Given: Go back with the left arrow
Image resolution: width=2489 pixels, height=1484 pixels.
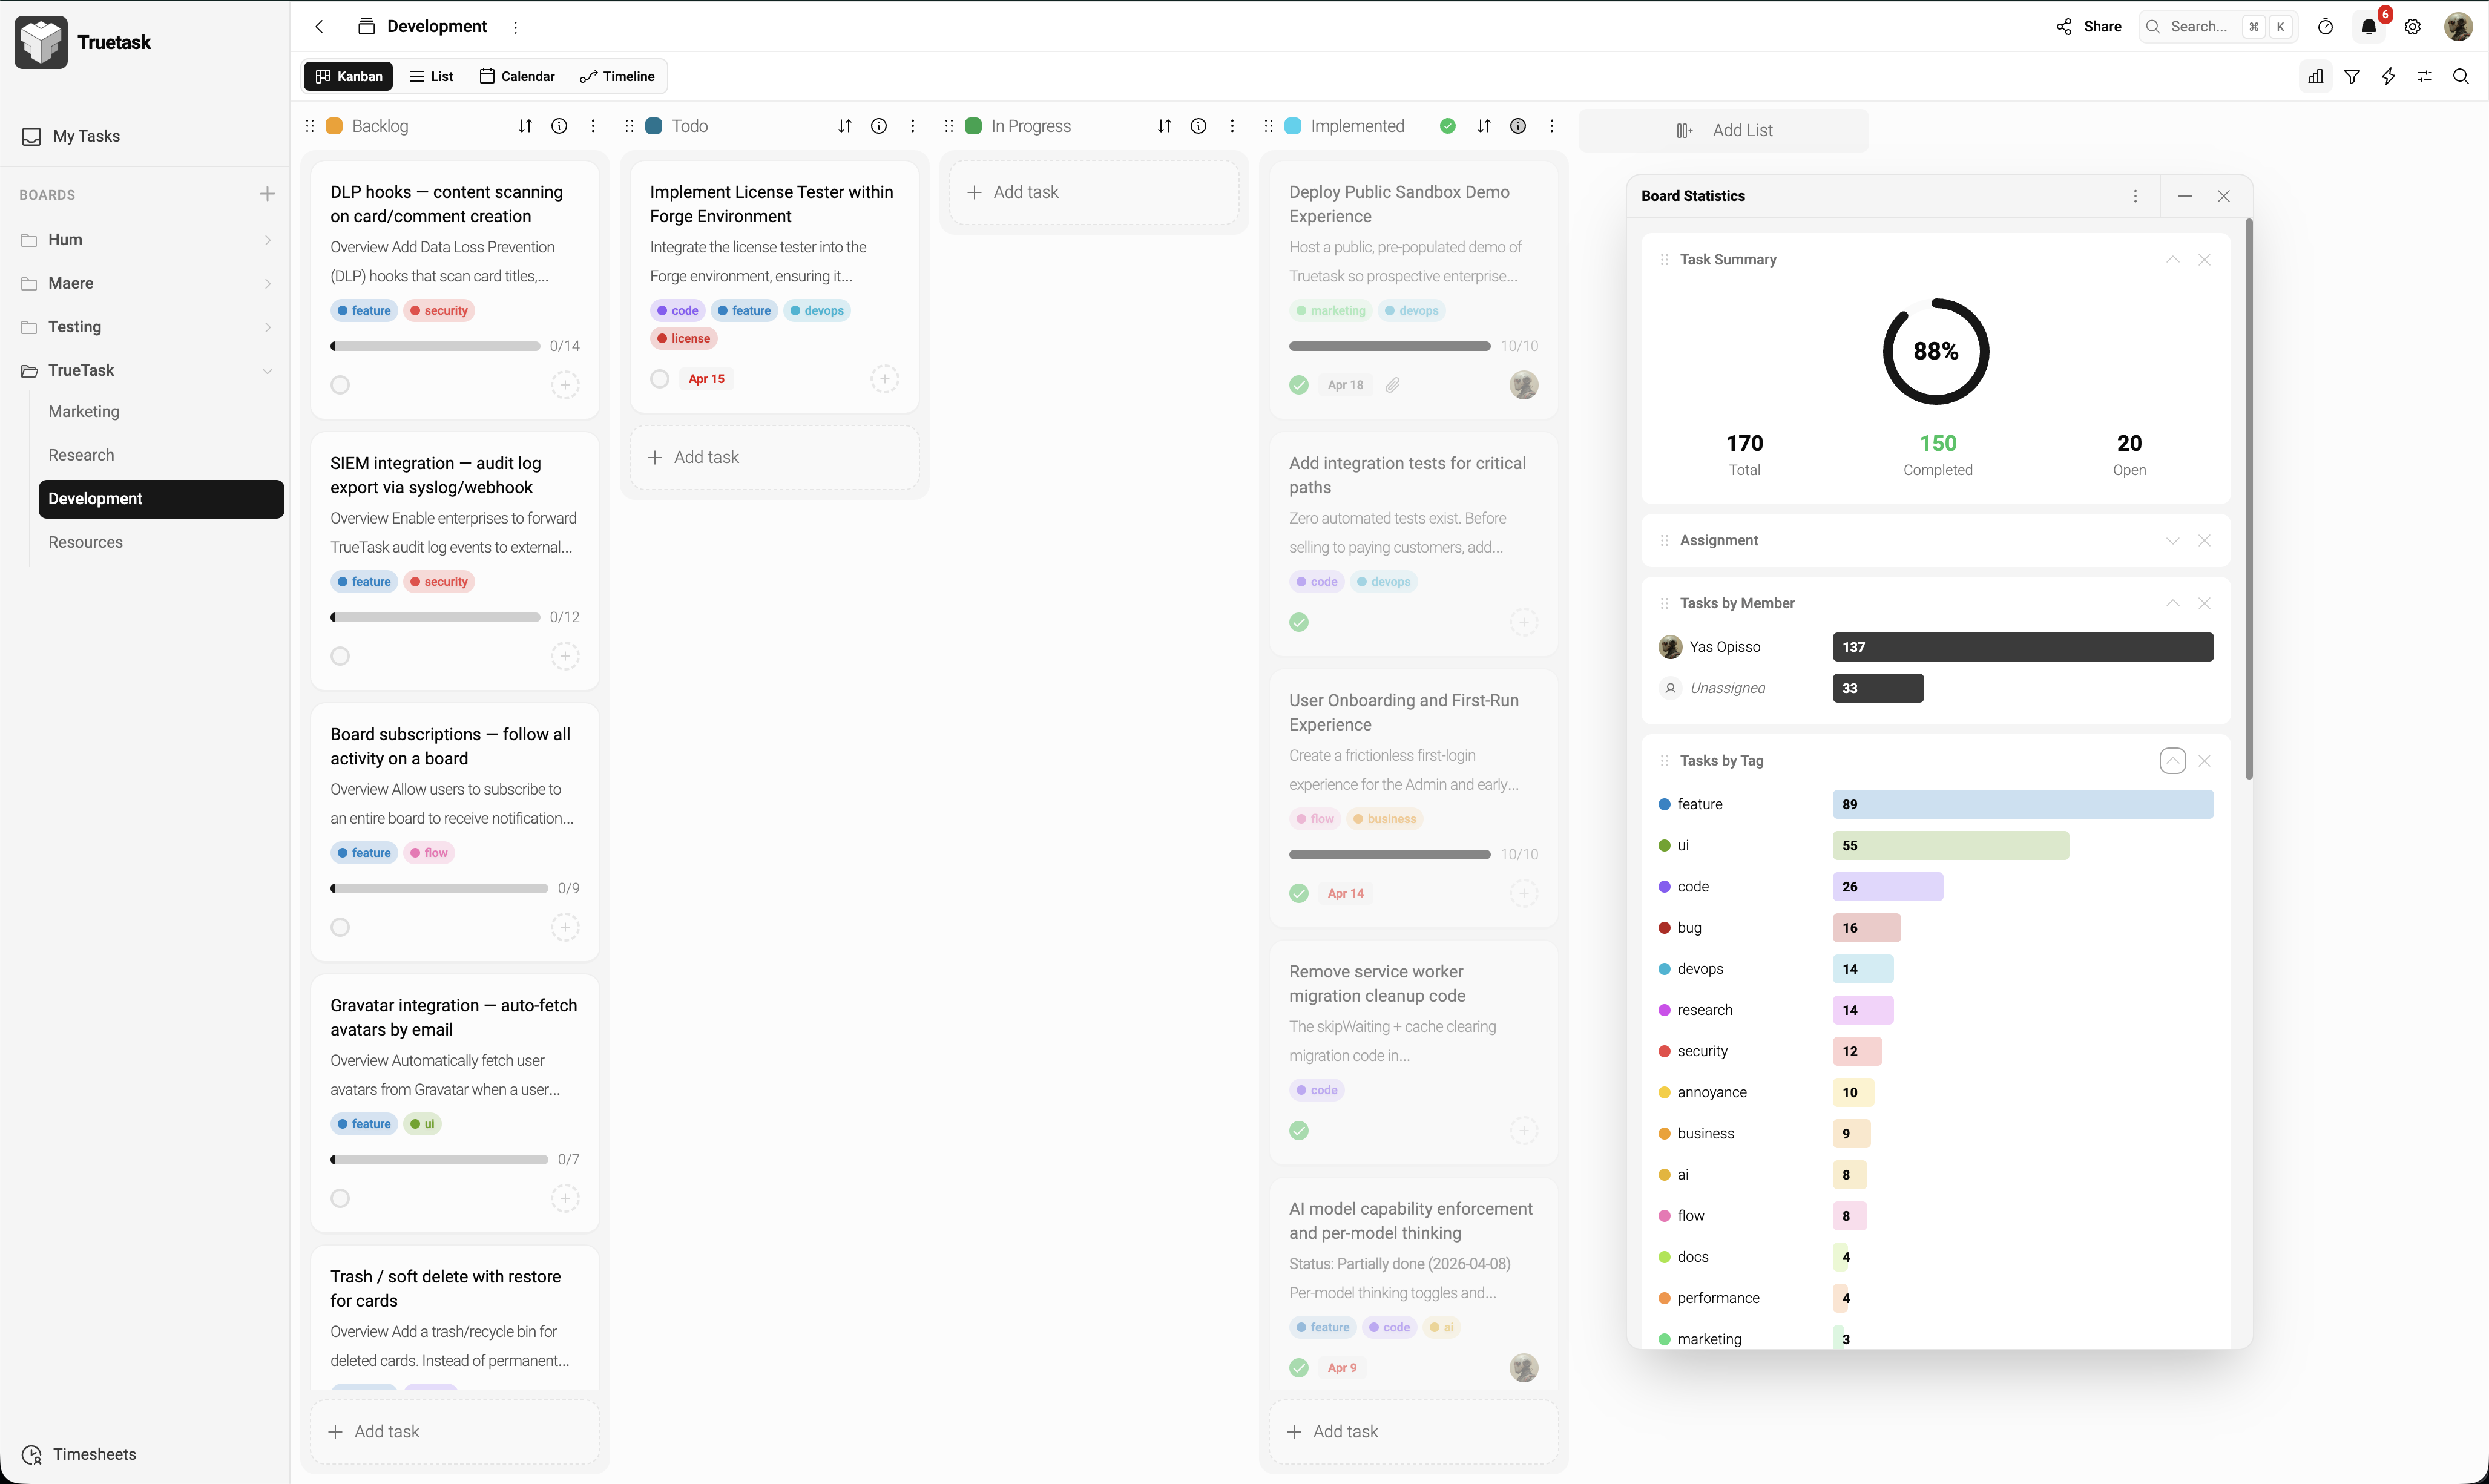Looking at the screenshot, I should (x=319, y=27).
